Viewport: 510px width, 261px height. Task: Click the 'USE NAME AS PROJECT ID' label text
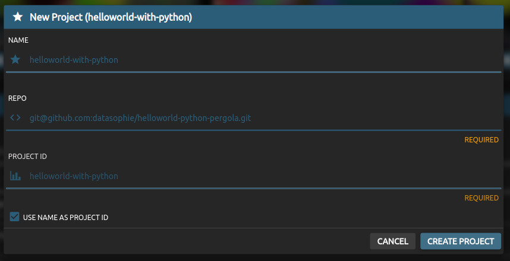[65, 218]
